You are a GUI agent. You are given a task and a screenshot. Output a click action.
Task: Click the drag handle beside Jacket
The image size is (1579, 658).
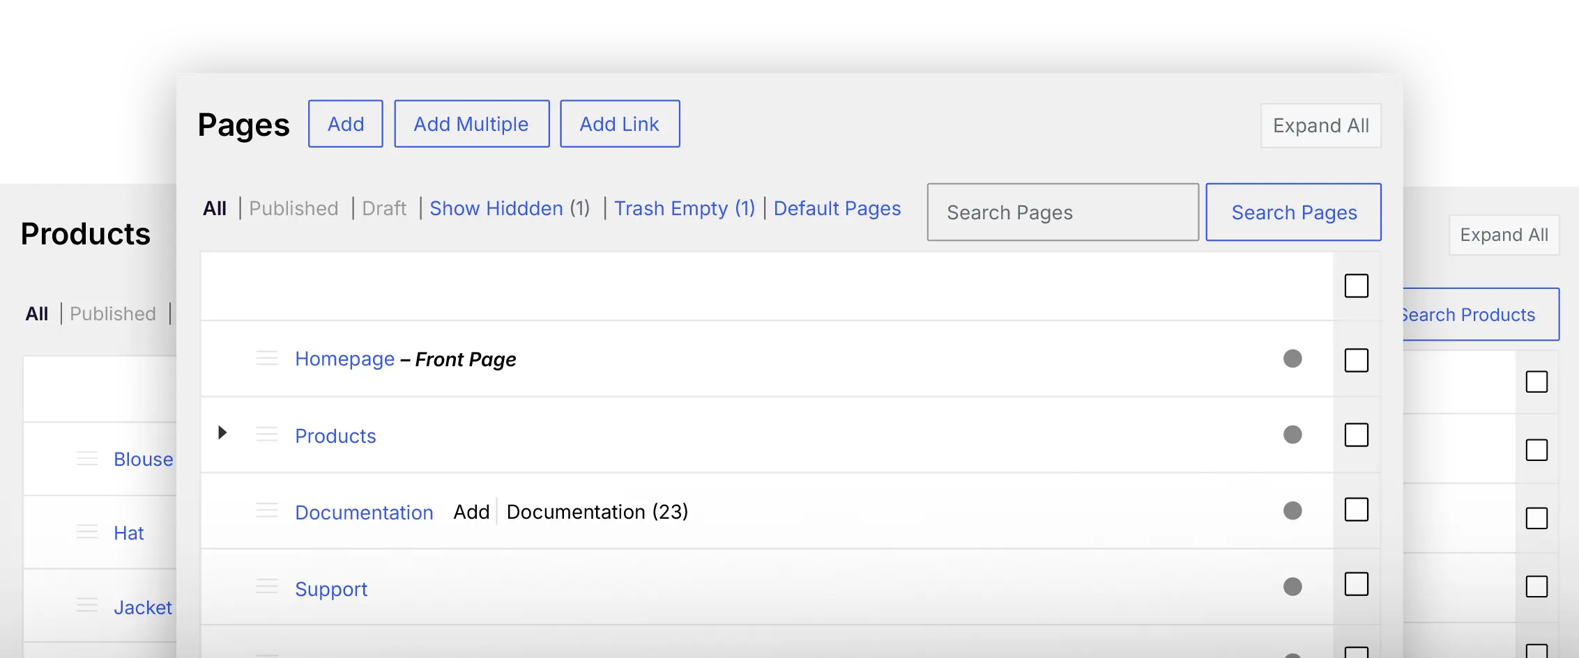click(x=86, y=606)
